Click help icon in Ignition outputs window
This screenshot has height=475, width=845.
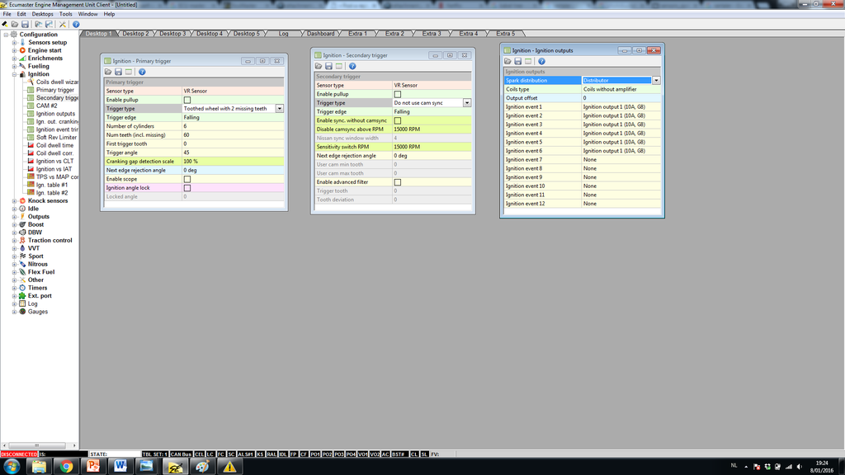[541, 61]
